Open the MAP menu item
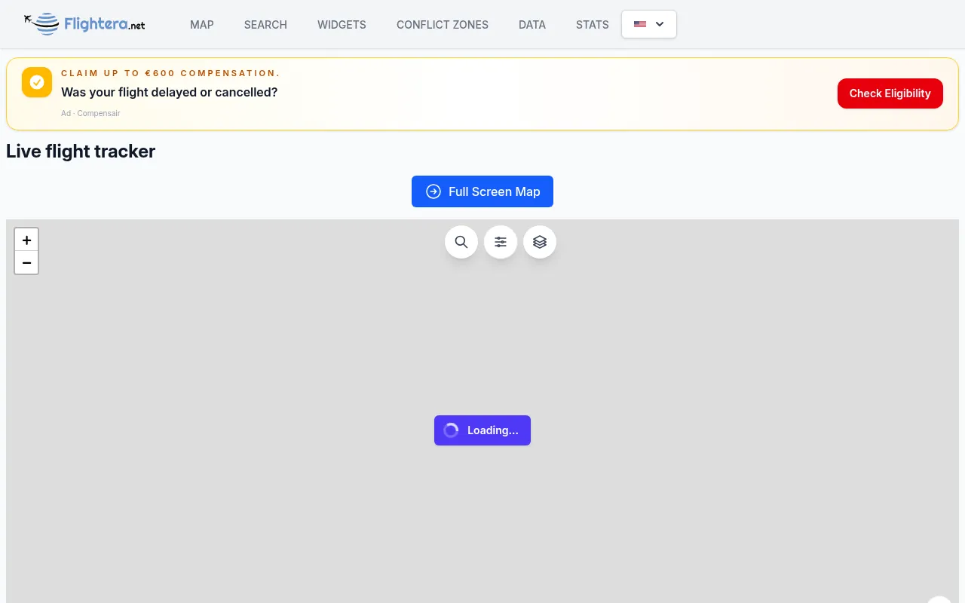 [x=202, y=25]
